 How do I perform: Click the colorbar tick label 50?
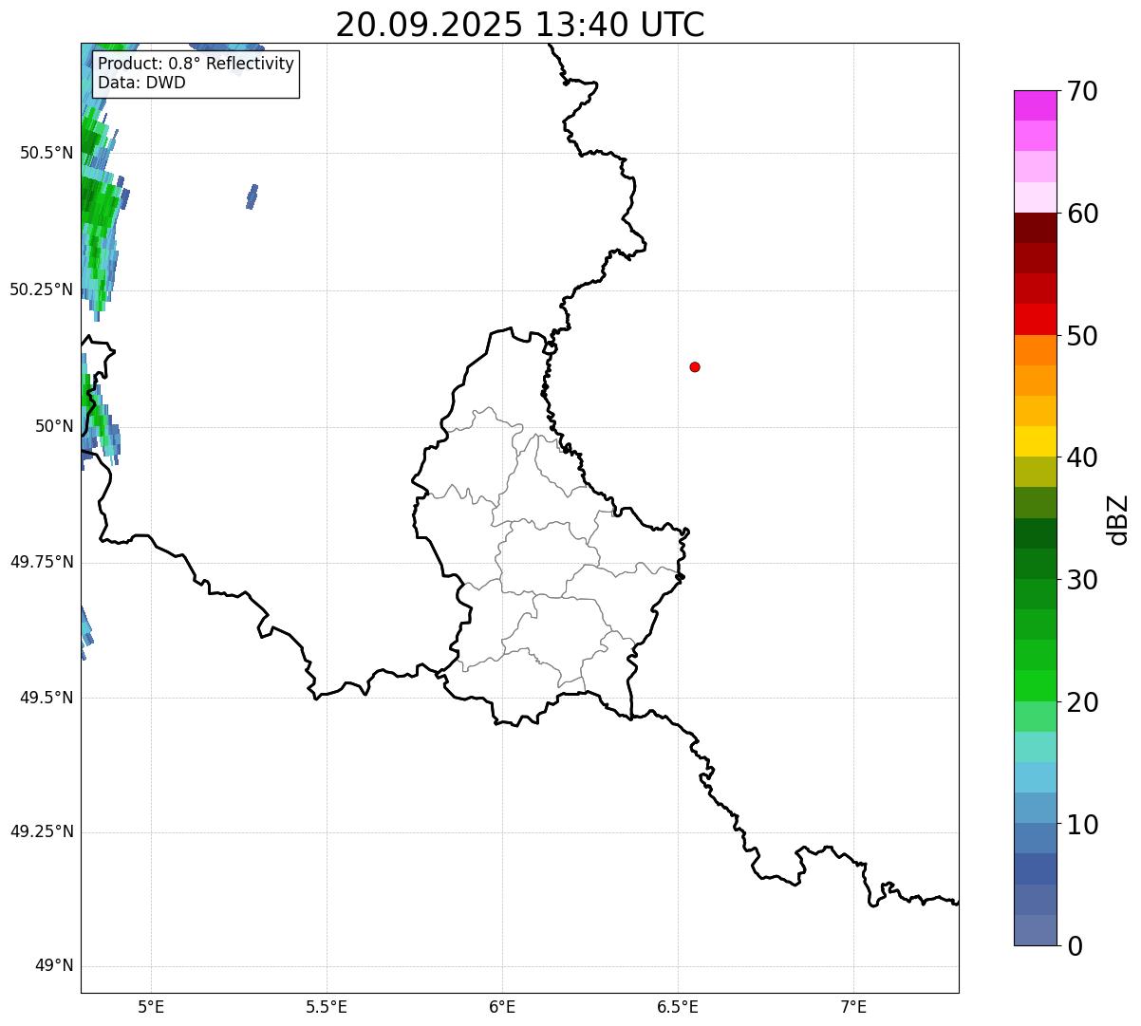pyautogui.click(x=1083, y=336)
